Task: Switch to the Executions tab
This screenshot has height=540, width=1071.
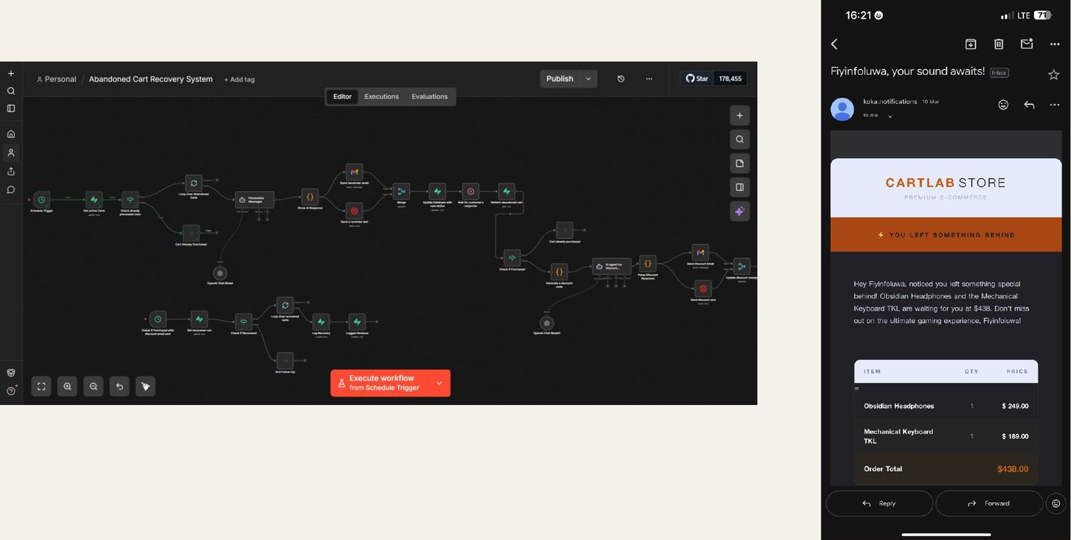Action: (x=382, y=97)
